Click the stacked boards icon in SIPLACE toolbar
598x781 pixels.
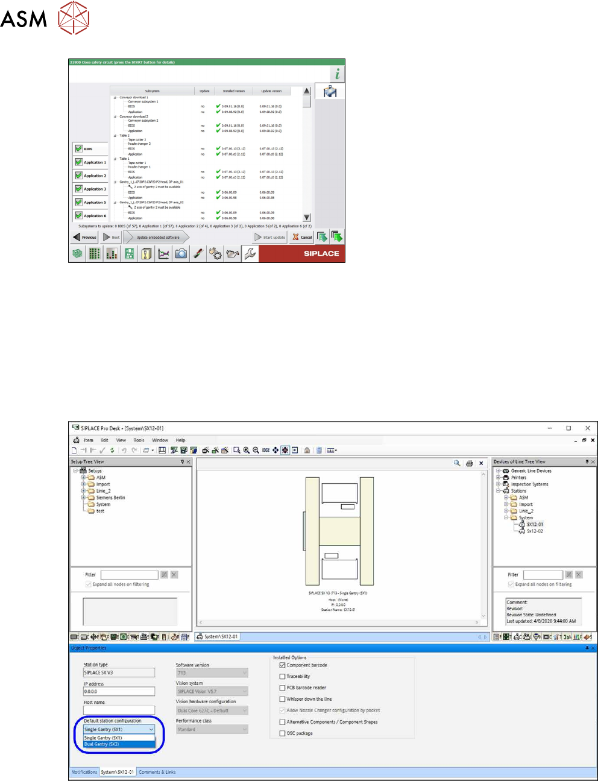[x=77, y=254]
